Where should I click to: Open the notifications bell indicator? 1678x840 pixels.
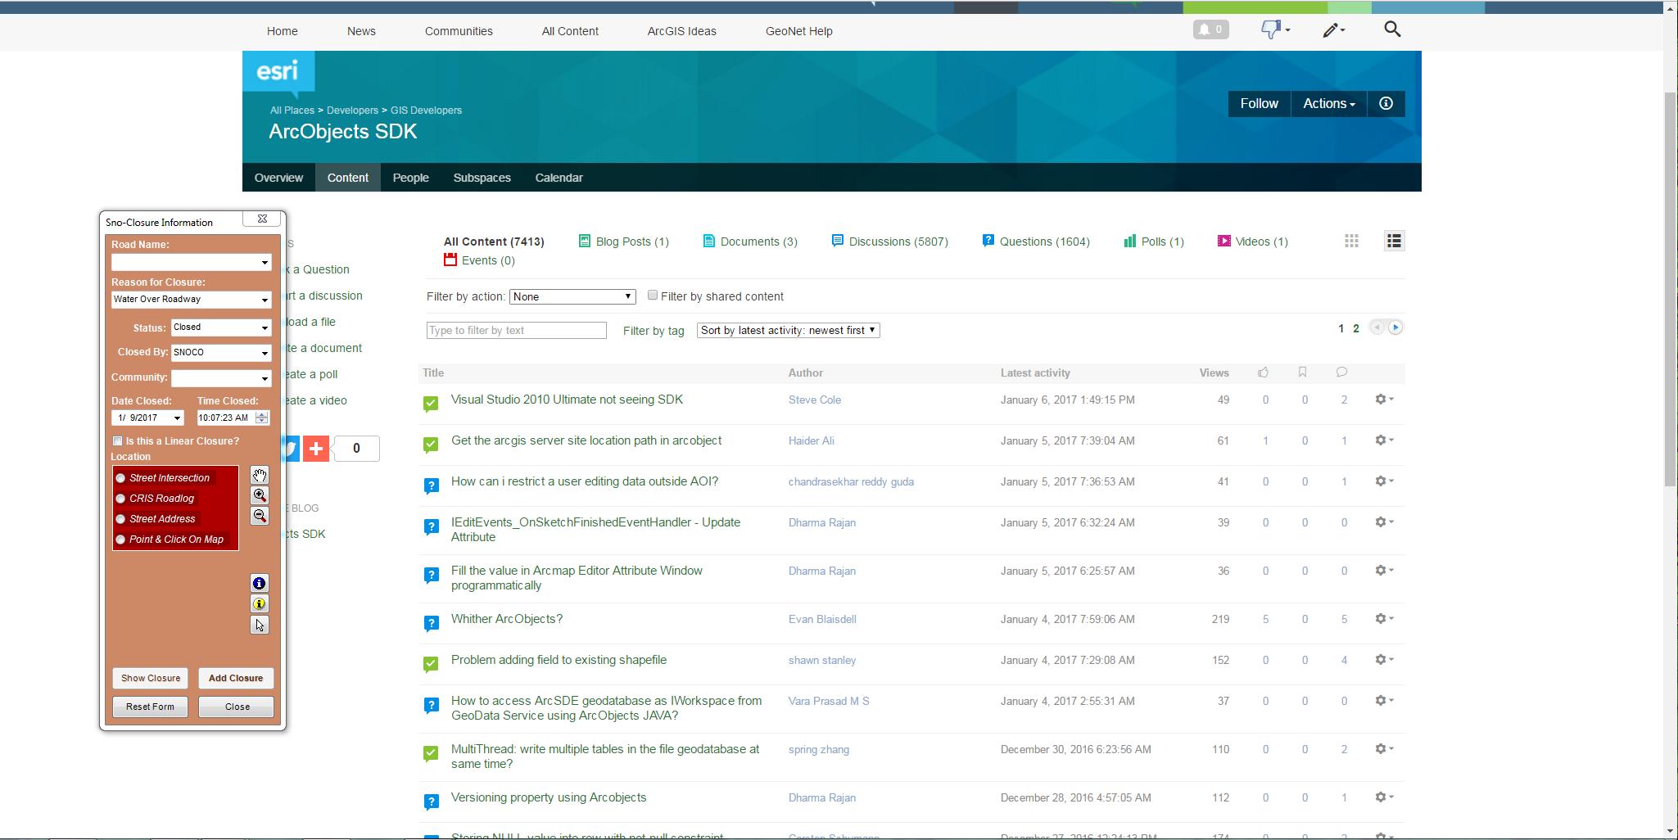pos(1210,30)
